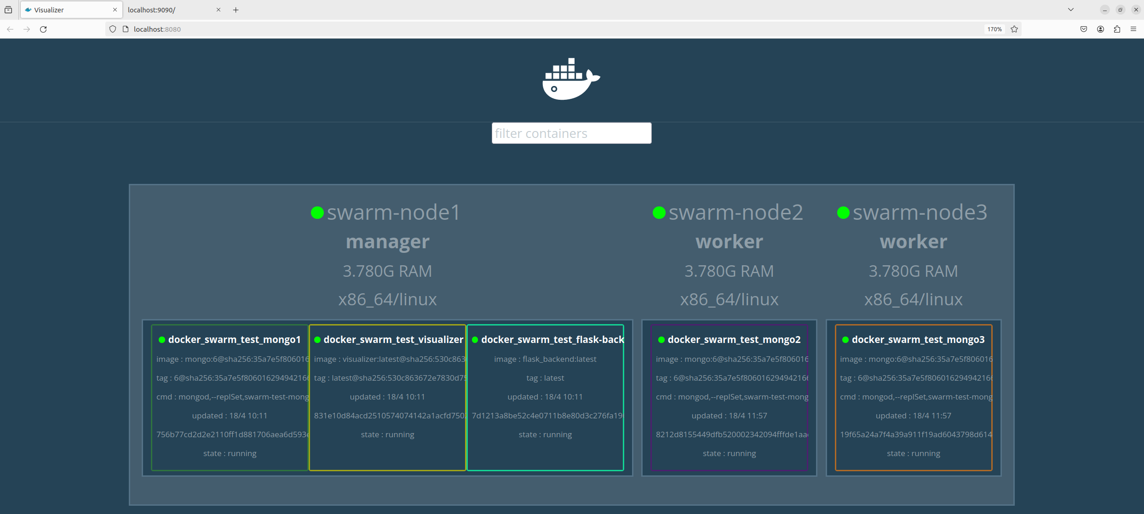
Task: Open the extensions puzzle icon
Action: (1117, 29)
